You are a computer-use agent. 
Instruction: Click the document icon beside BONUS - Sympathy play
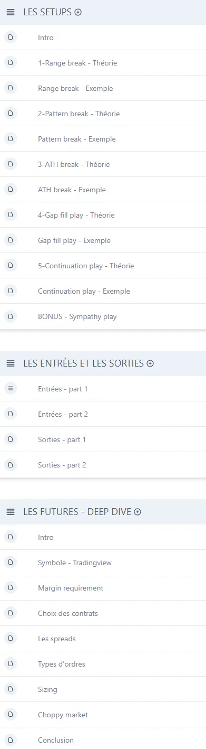coord(11,316)
